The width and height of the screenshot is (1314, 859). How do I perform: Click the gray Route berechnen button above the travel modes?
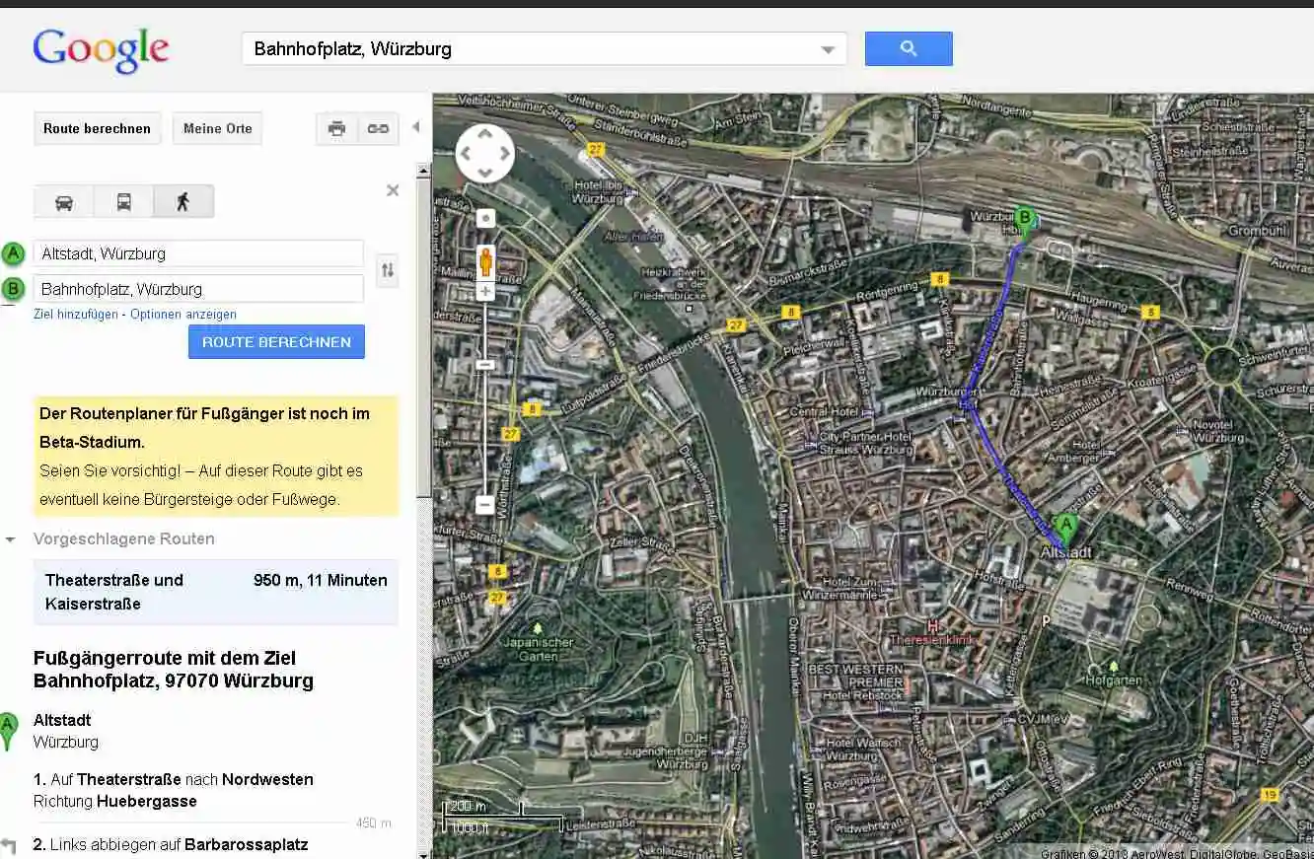click(97, 128)
